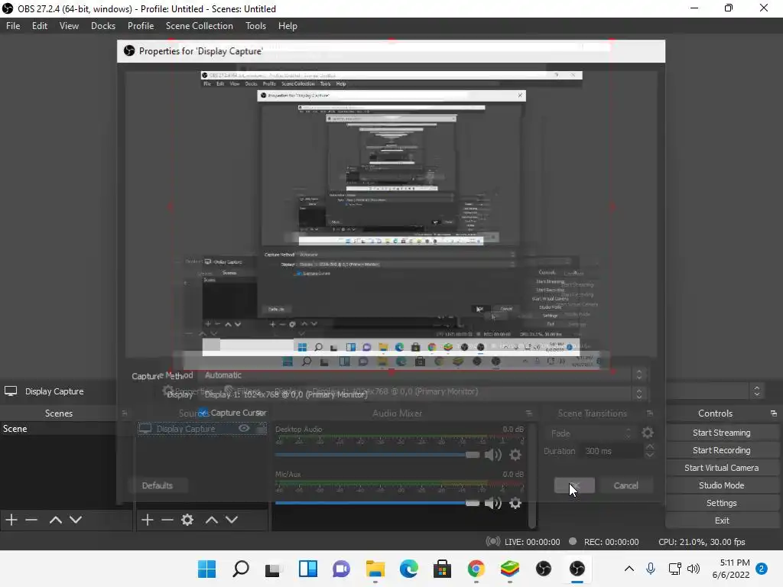Open the File menu

pos(13,26)
